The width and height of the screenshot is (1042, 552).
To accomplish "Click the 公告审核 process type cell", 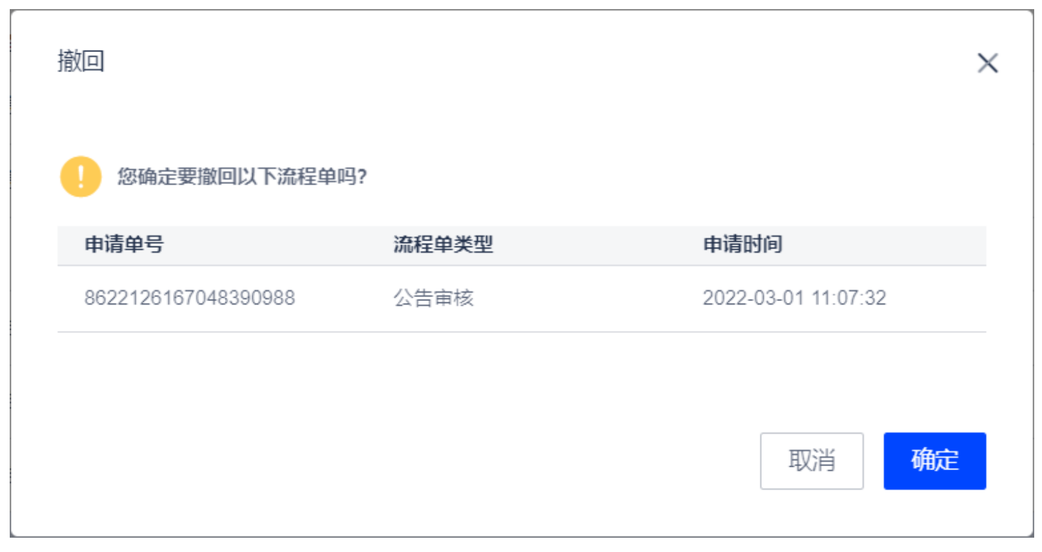I will point(434,298).
